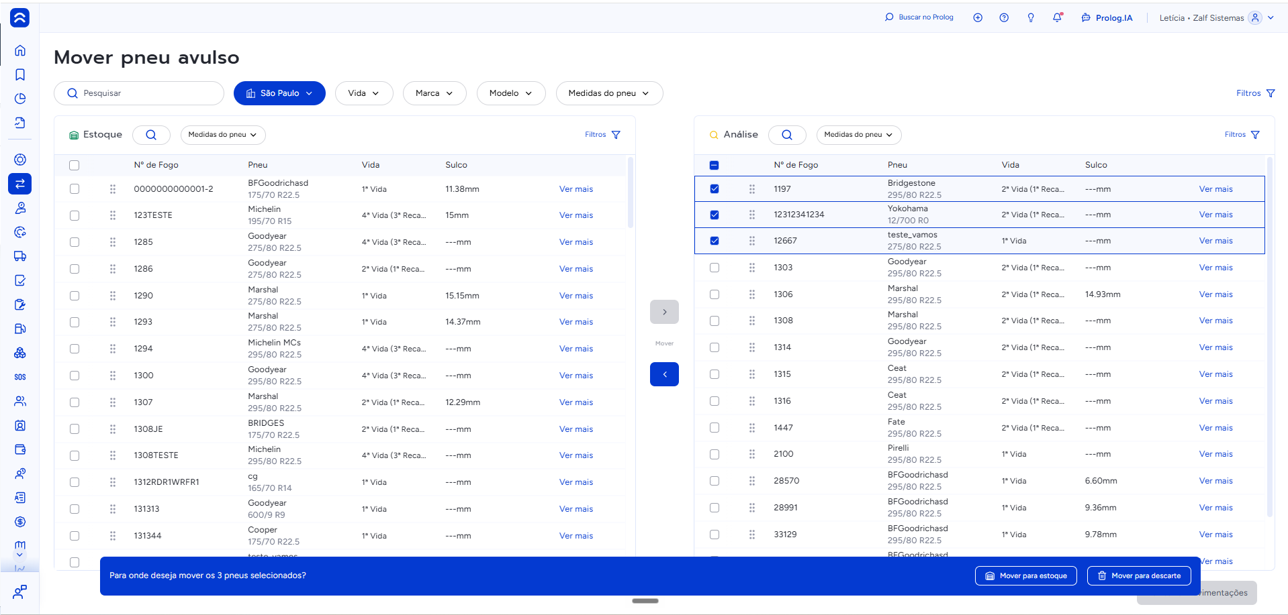Click the search icon in Análise panel
The width and height of the screenshot is (1288, 615).
point(787,135)
